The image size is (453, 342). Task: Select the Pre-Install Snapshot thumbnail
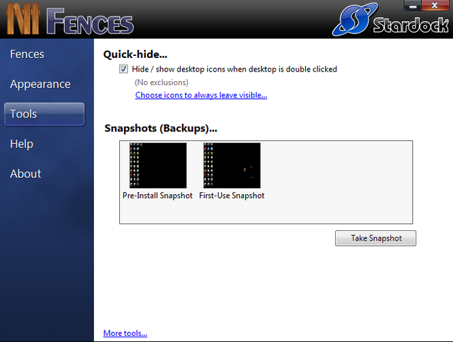[x=158, y=166]
